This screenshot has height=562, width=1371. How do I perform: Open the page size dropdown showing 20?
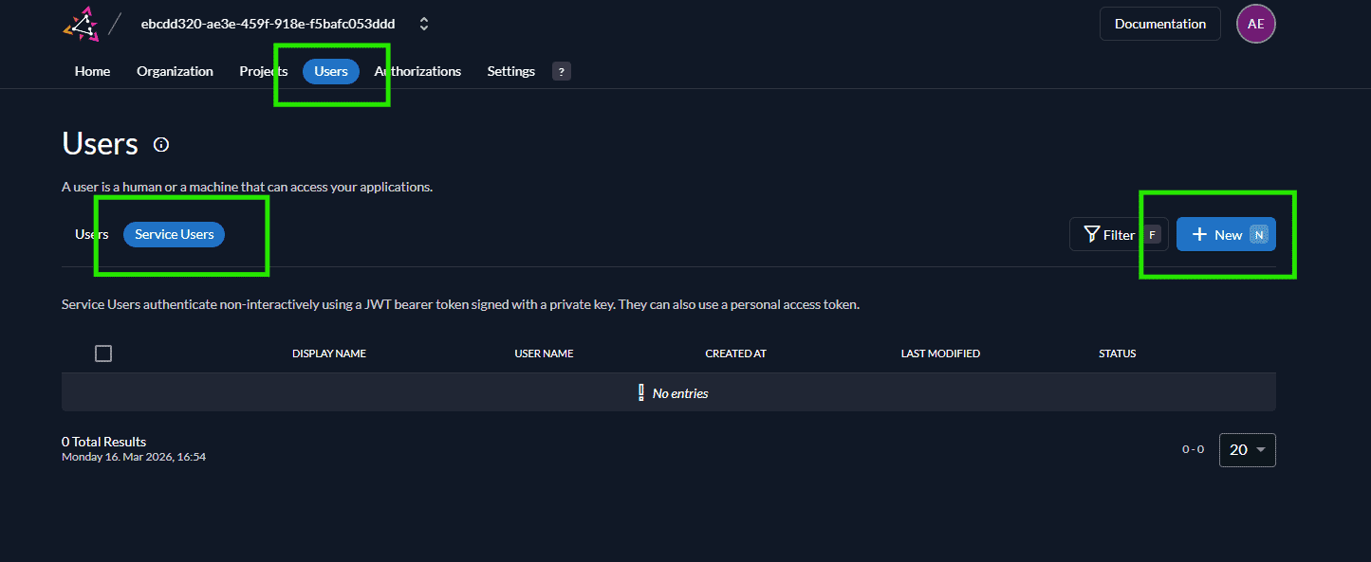point(1247,449)
